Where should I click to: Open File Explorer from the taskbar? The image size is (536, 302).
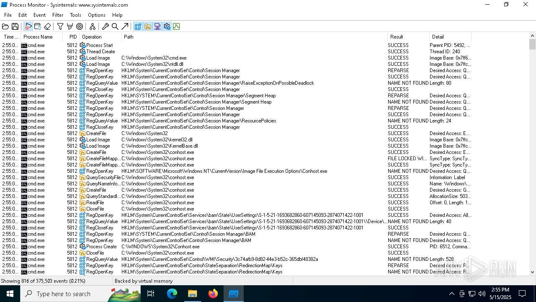tap(193, 294)
